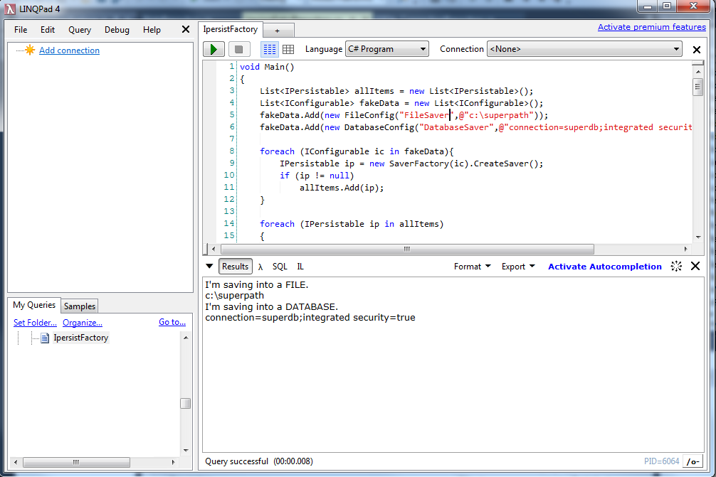716x477 pixels.
Task: Click the Set Folder... link
Action: tap(35, 323)
